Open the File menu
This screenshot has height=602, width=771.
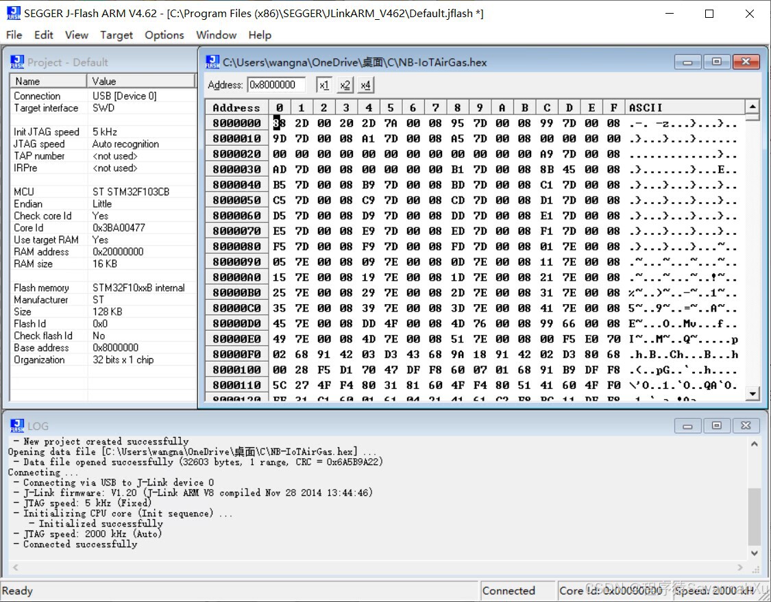(14, 35)
